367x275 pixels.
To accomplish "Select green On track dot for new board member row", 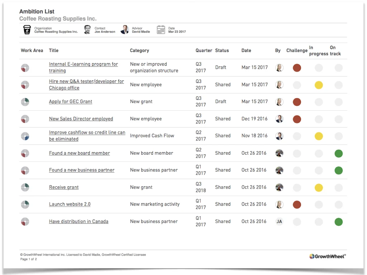I will coord(338,153).
